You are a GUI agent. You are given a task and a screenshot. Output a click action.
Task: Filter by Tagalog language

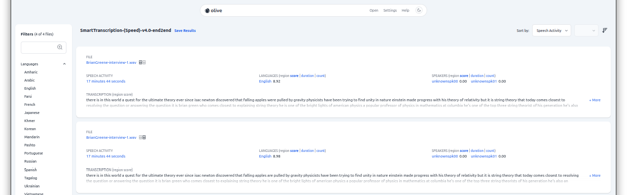(30, 178)
